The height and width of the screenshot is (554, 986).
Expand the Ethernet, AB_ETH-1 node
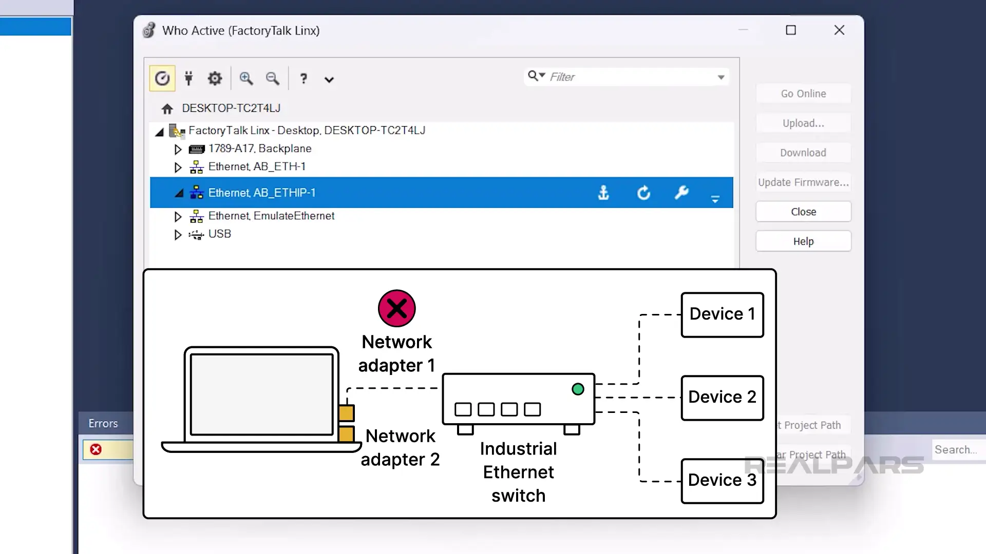[x=178, y=167]
